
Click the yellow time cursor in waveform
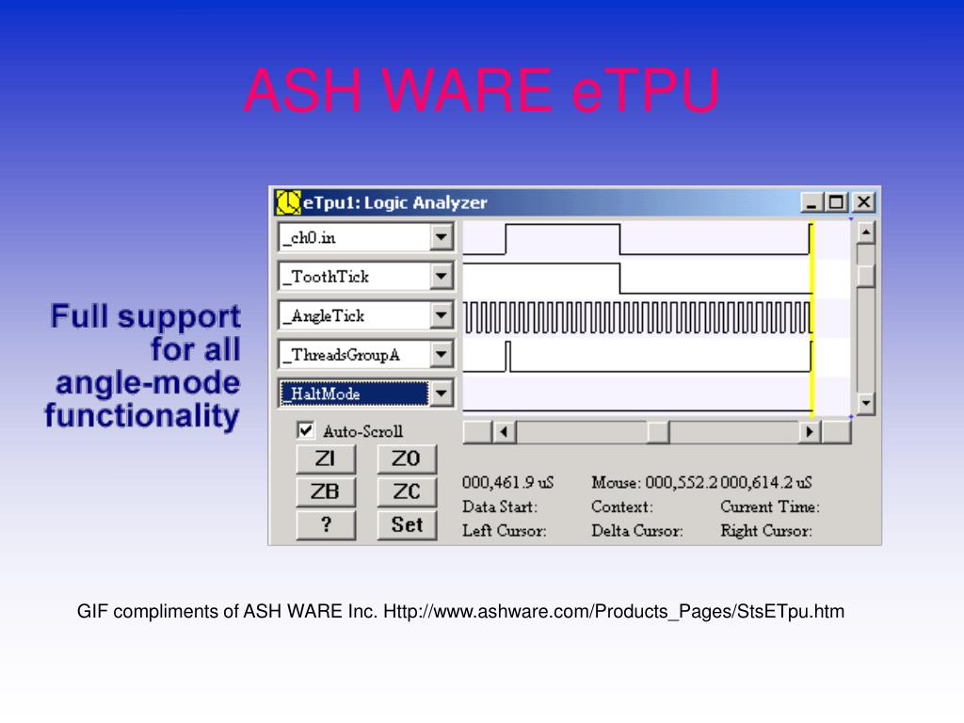tap(812, 318)
